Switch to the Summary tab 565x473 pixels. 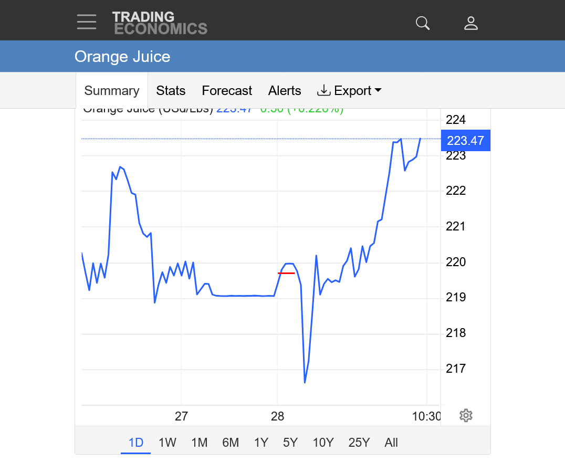[x=112, y=91]
